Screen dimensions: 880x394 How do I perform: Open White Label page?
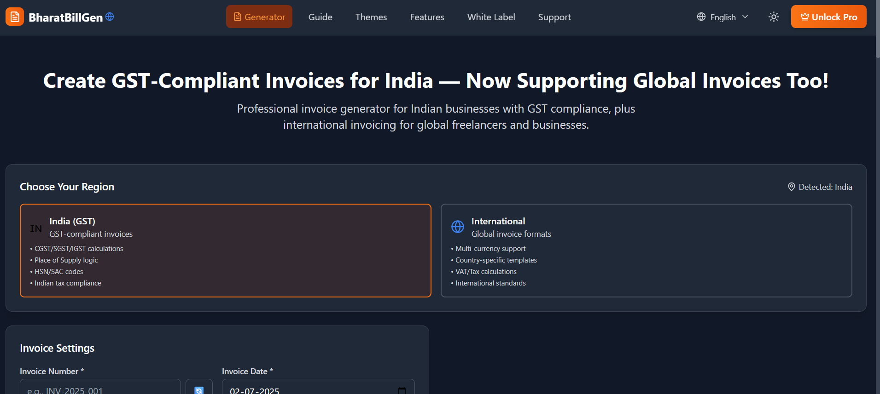tap(491, 17)
